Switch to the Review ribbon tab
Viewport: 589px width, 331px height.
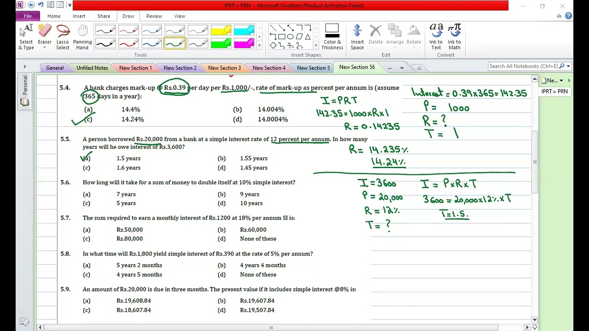click(154, 16)
